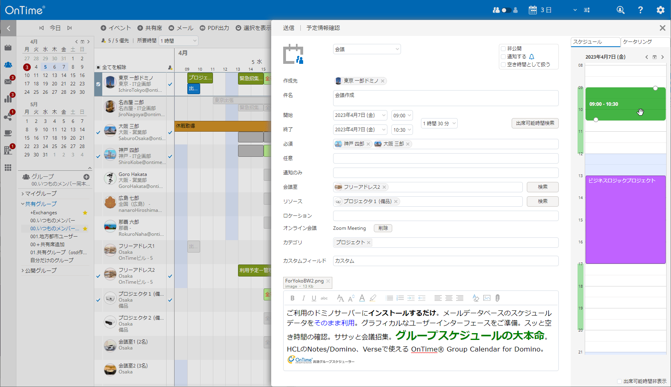Screen dimensions: 671x387
Task: Click the underline formatting icon
Action: click(314, 298)
